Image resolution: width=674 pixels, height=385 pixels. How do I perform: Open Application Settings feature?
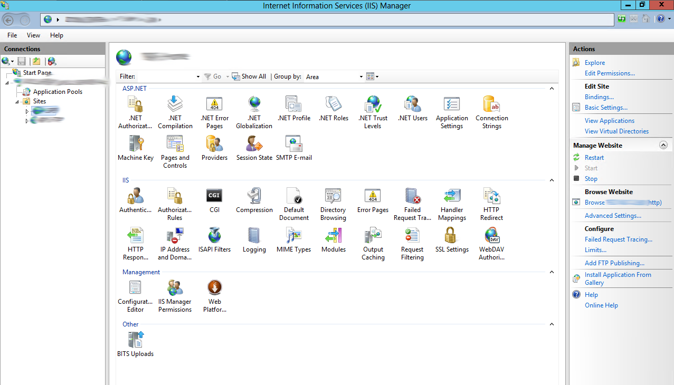(452, 112)
